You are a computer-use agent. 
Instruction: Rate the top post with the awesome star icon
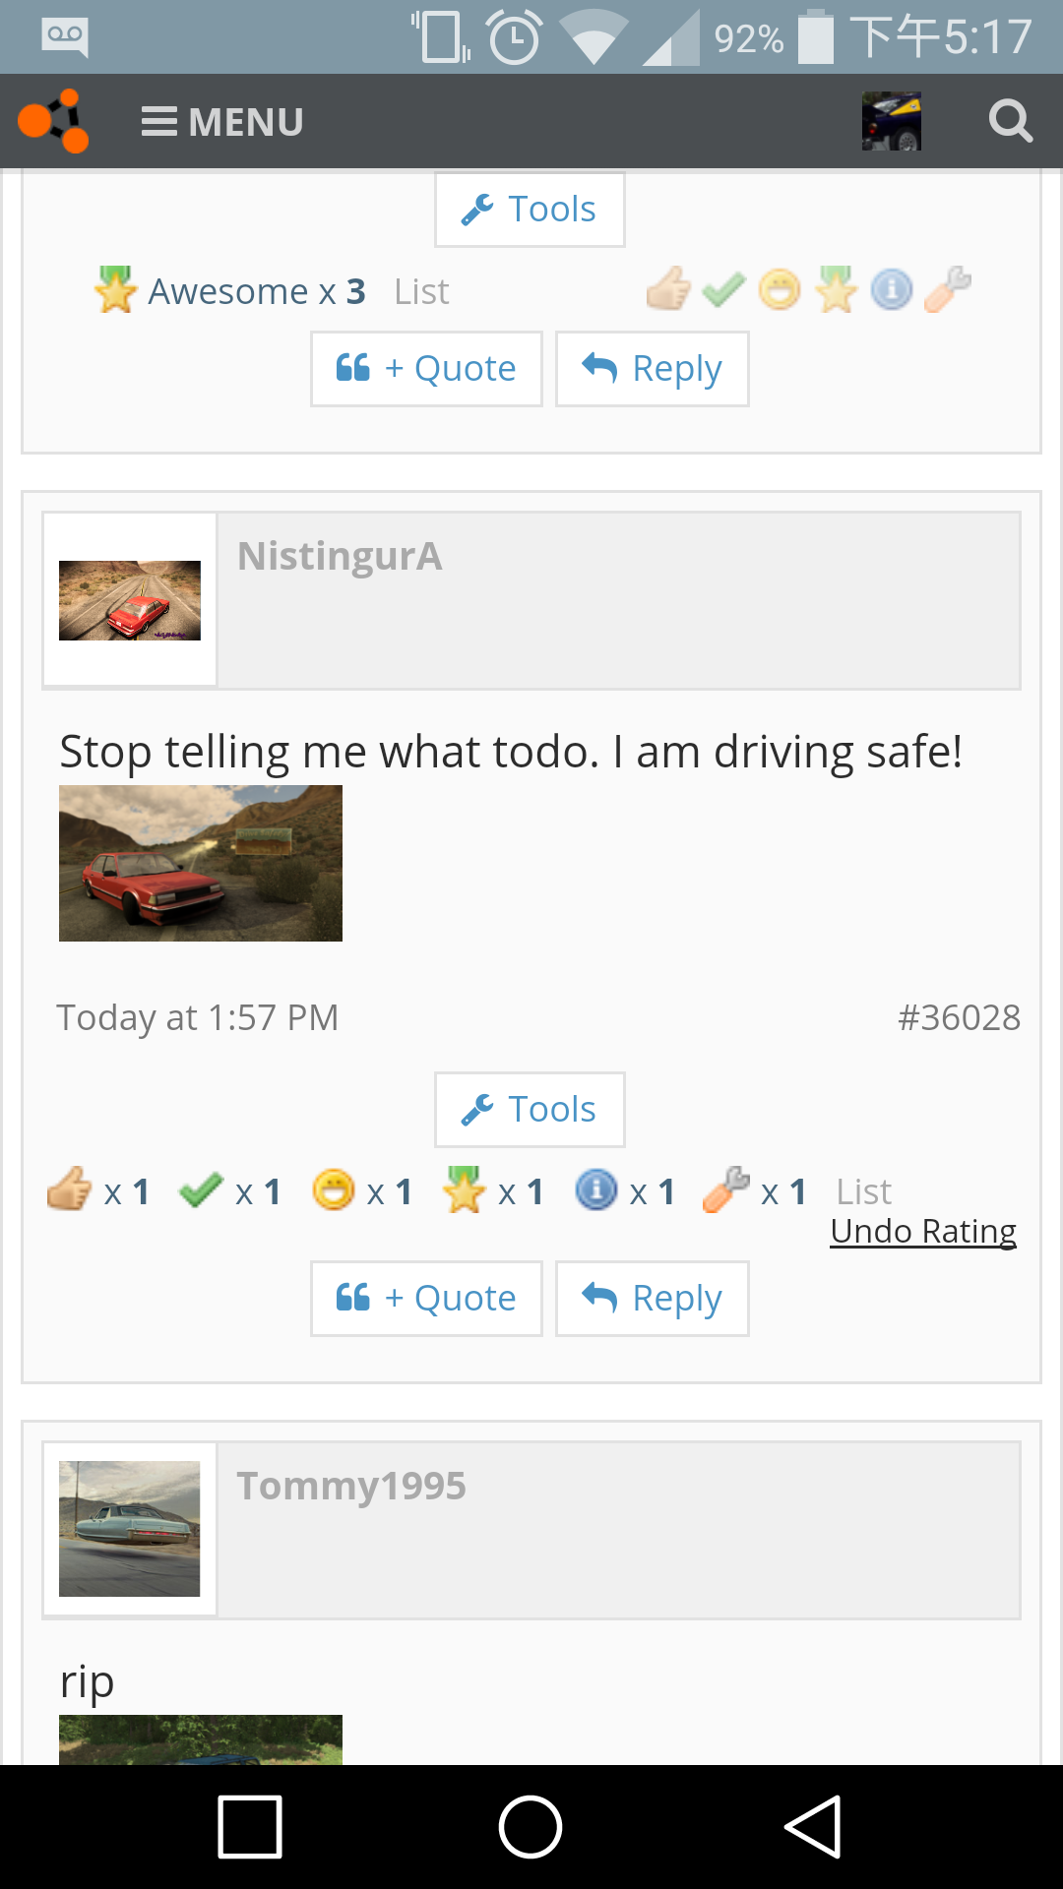pos(836,289)
